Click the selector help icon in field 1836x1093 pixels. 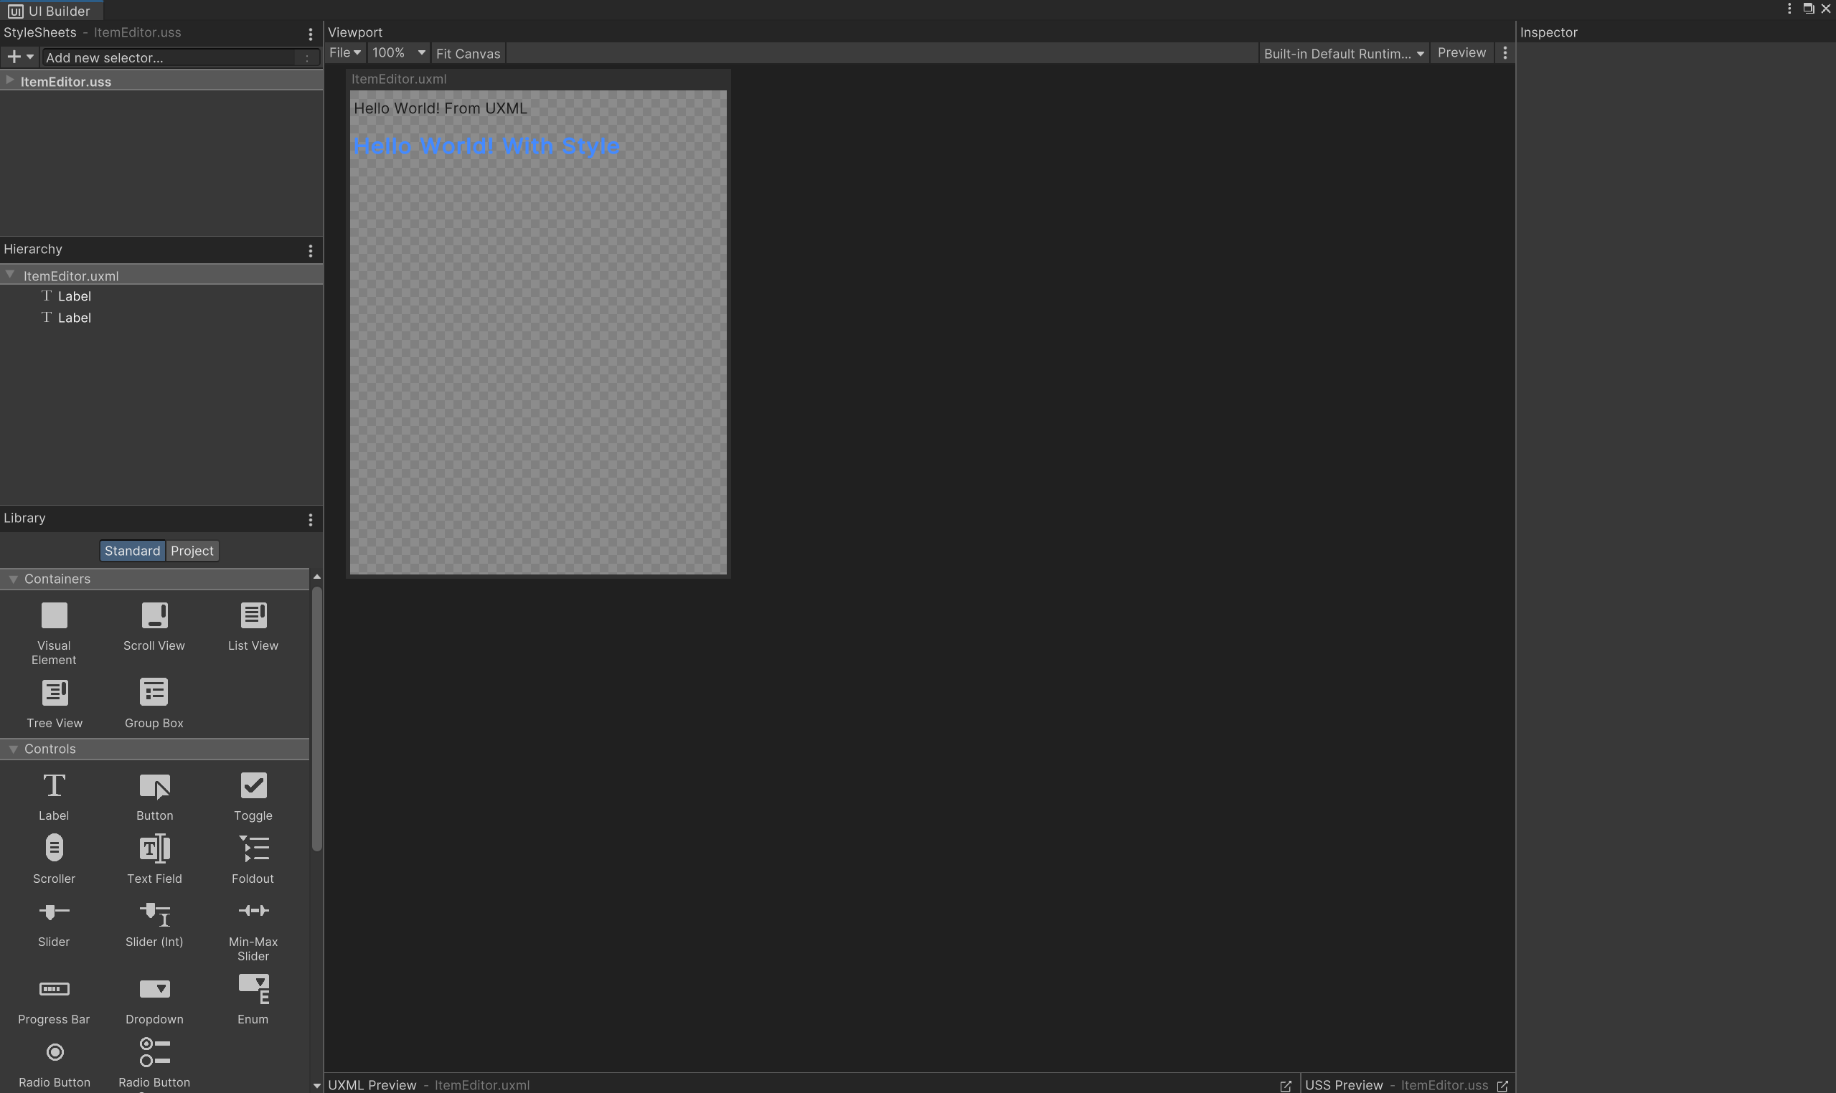307,57
